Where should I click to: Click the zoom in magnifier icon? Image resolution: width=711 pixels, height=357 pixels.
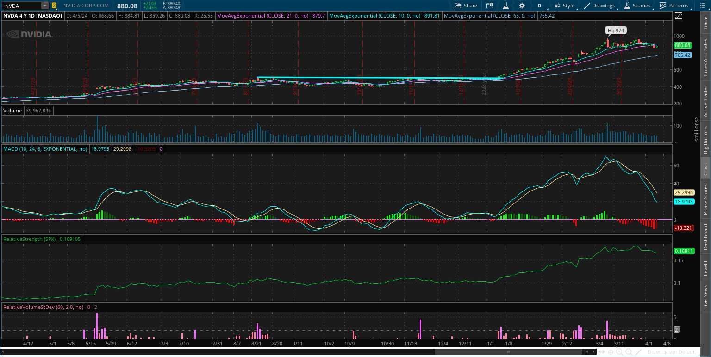point(619,352)
